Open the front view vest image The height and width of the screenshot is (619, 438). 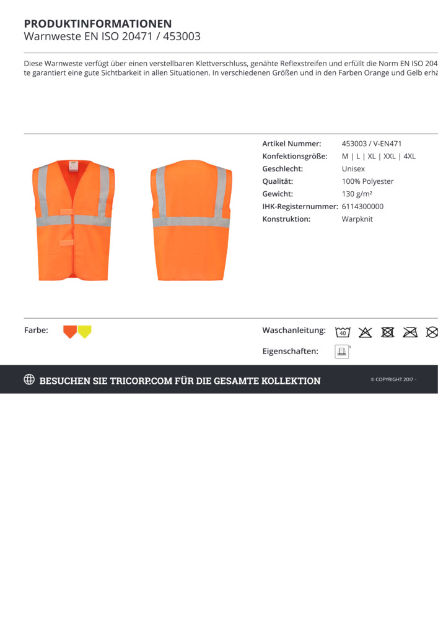coord(74,220)
